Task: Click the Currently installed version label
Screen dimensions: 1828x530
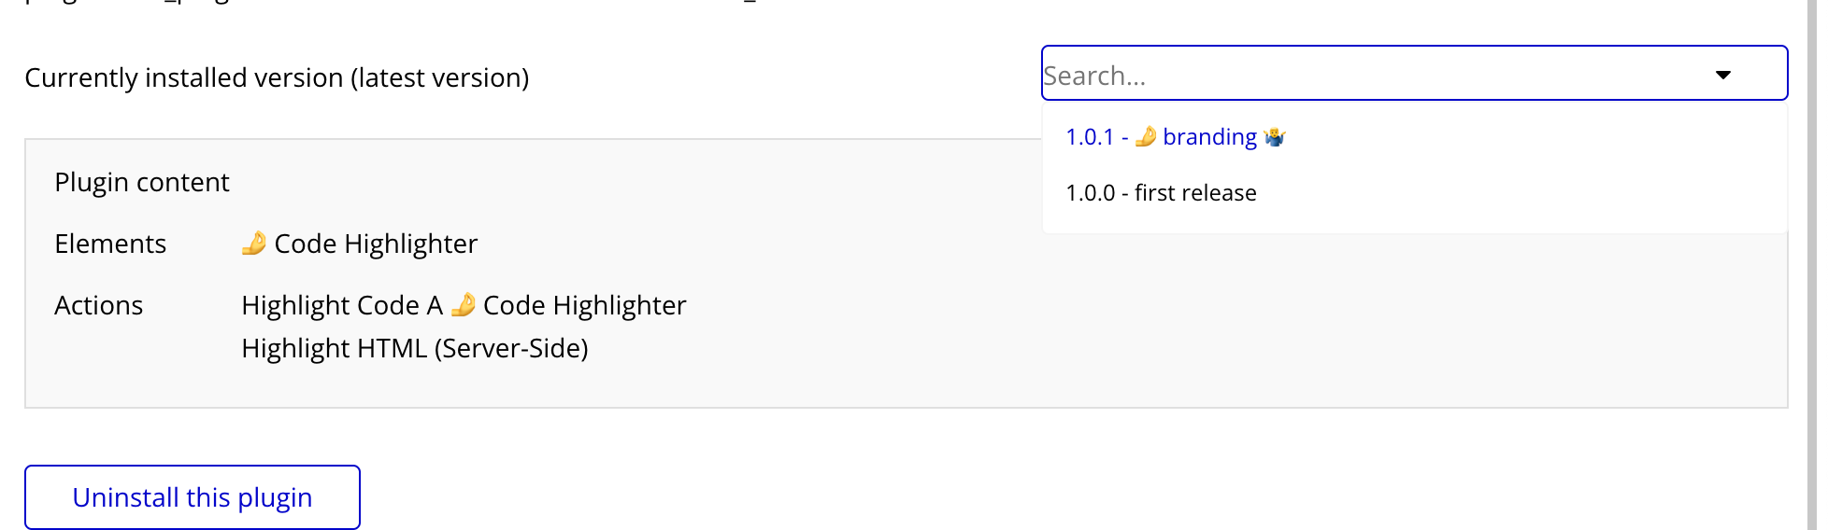Action: pos(183,77)
